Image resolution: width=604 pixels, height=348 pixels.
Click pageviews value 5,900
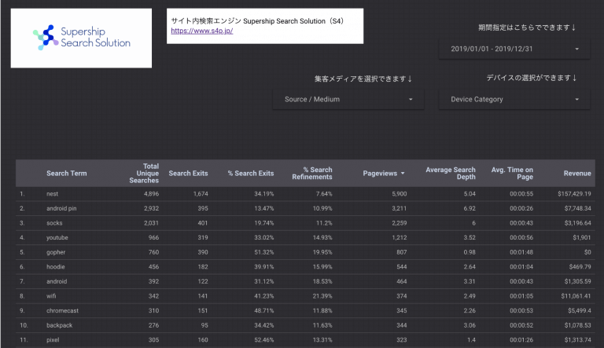coord(399,193)
